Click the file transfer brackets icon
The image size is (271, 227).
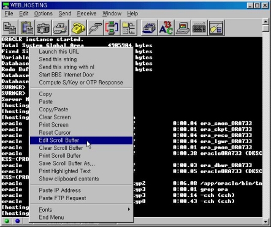(112, 28)
